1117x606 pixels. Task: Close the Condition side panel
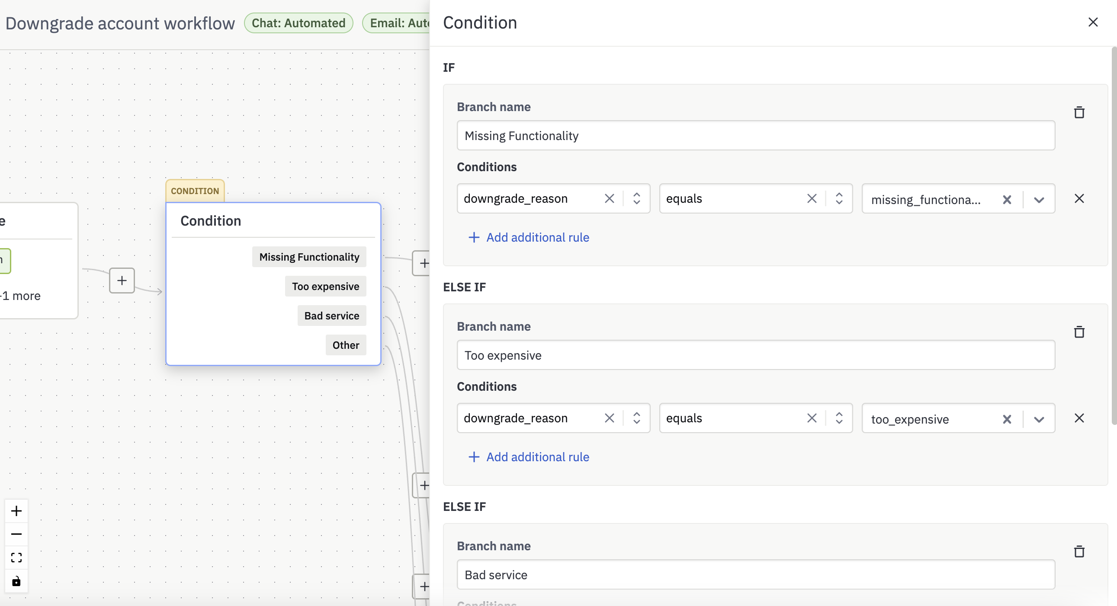pyautogui.click(x=1093, y=22)
